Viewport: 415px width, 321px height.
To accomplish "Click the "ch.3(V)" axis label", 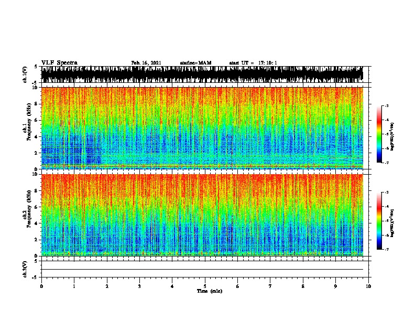I will click(x=25, y=269).
